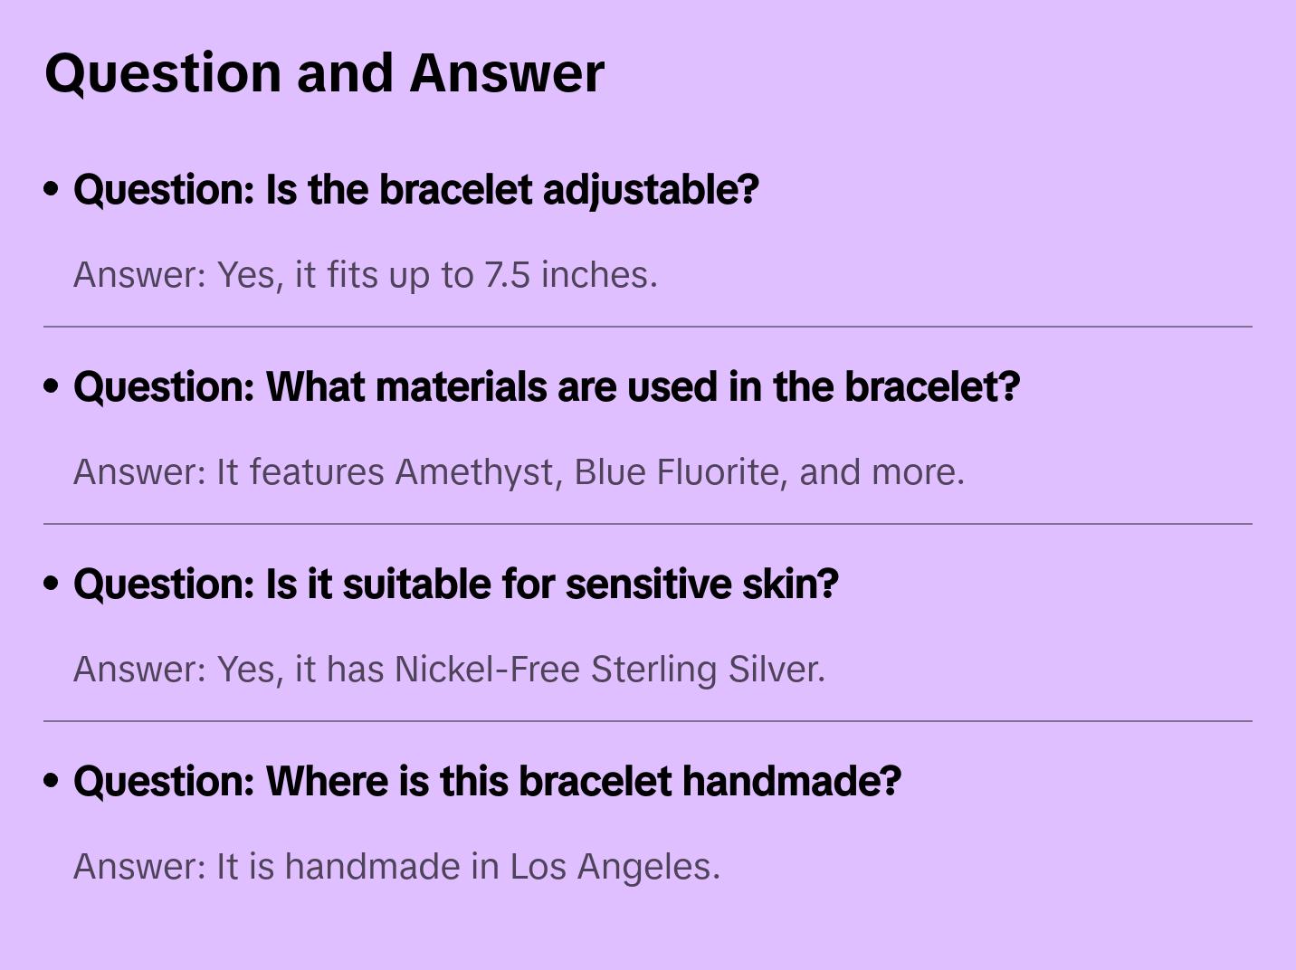Click bullet point beside materials question

pos(52,386)
